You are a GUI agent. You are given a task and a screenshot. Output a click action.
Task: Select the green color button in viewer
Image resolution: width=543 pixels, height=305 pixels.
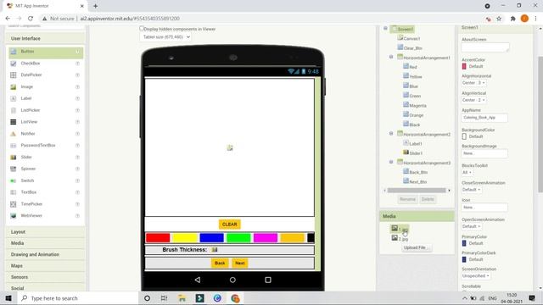238,238
